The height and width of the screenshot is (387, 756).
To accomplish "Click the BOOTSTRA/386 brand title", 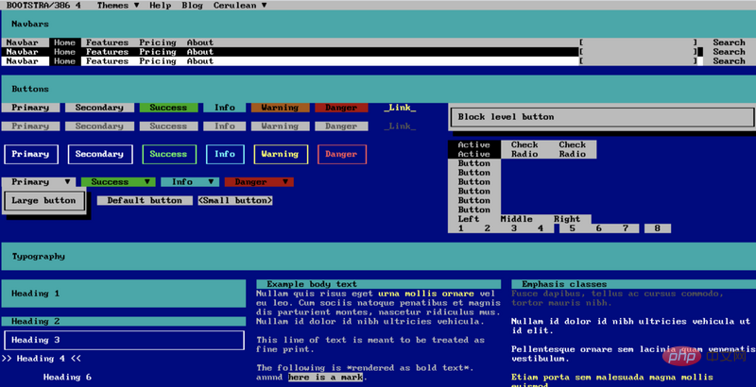I will [x=43, y=5].
